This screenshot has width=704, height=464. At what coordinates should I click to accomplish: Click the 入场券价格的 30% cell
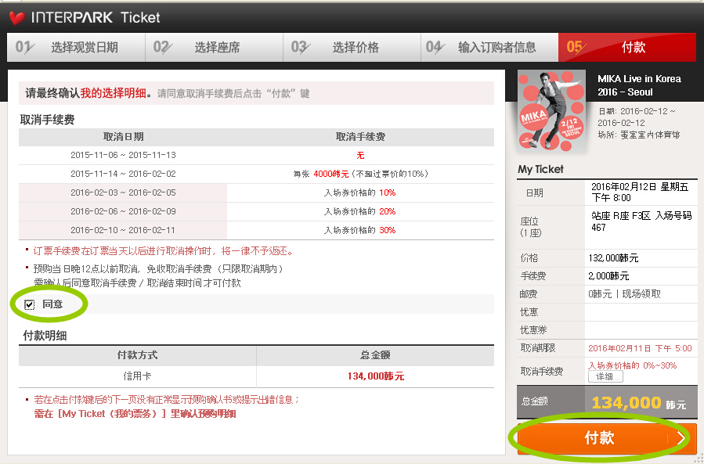tap(359, 231)
